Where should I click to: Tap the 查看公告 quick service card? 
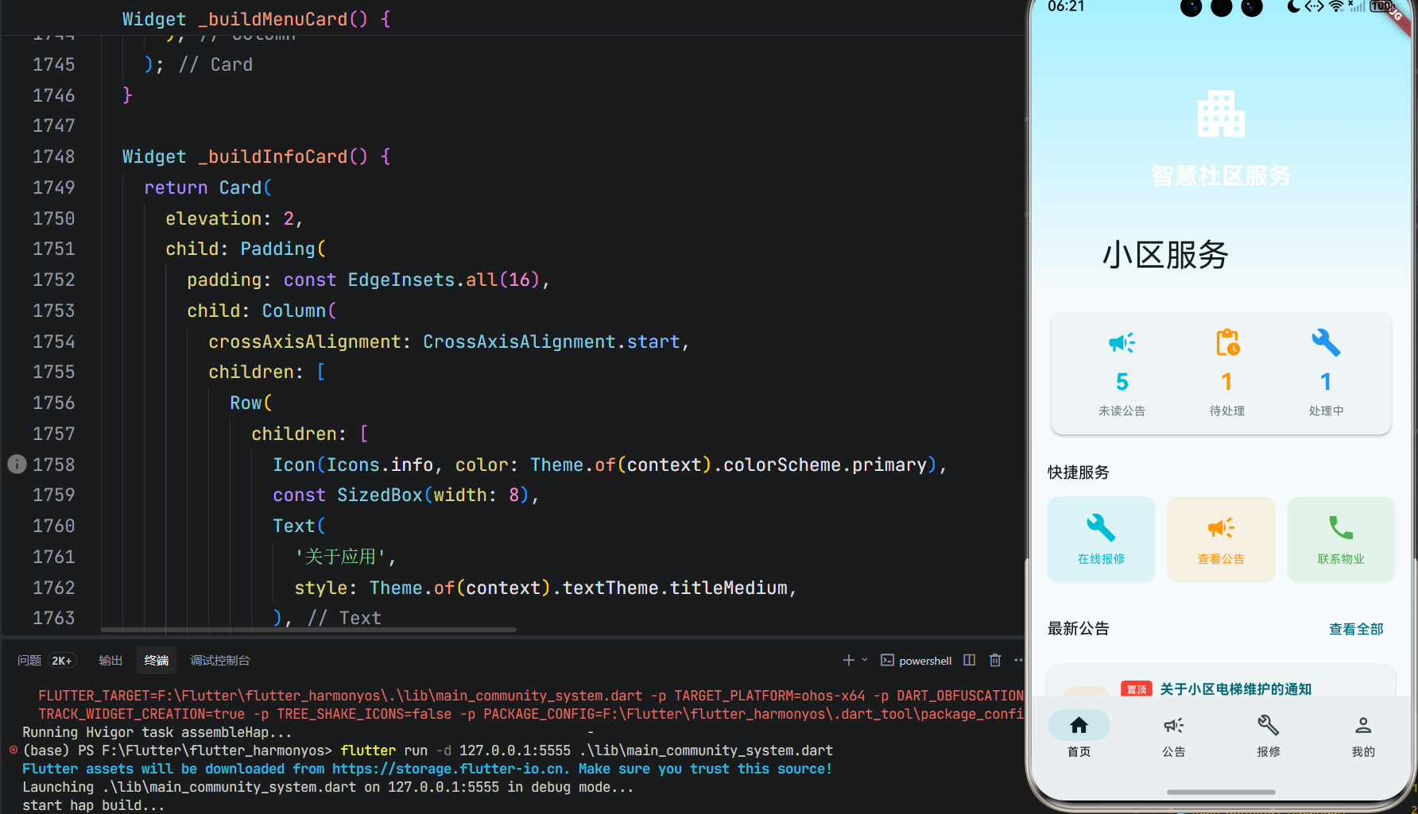click(x=1221, y=539)
